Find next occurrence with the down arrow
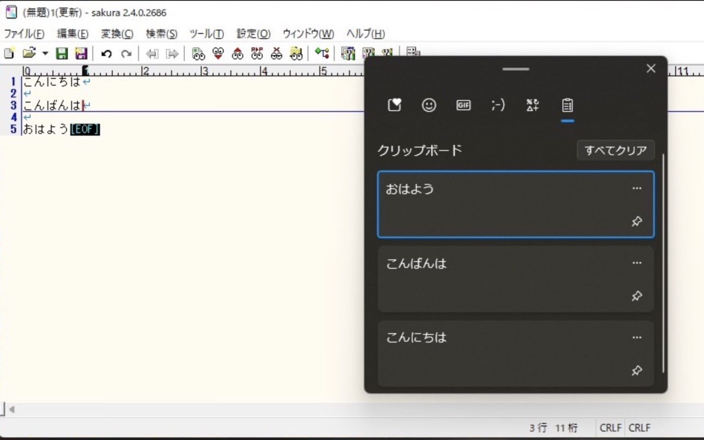This screenshot has width=704, height=440. pos(218,54)
